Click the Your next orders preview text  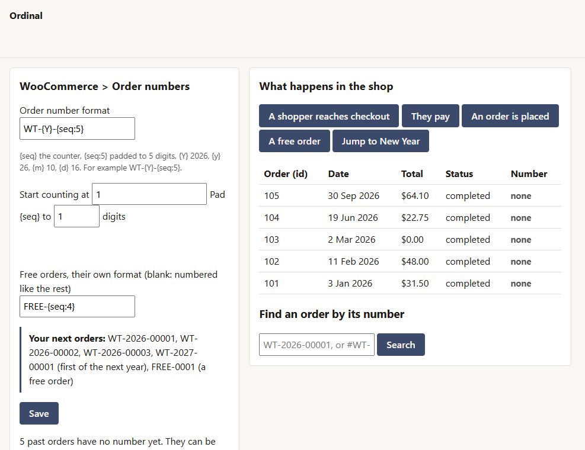click(x=117, y=360)
